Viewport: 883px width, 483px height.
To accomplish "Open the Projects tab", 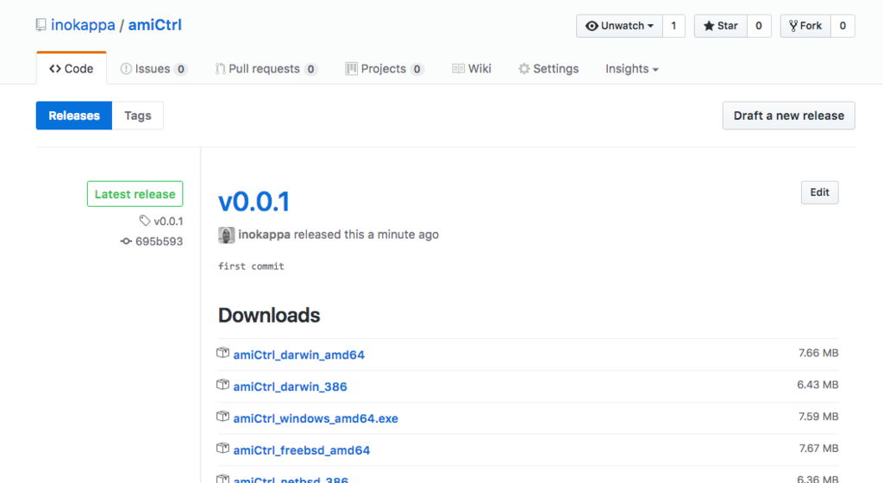I will click(384, 69).
